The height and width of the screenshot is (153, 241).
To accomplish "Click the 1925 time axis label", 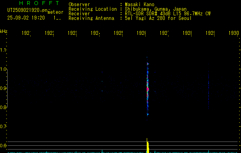I will click(118, 33).
